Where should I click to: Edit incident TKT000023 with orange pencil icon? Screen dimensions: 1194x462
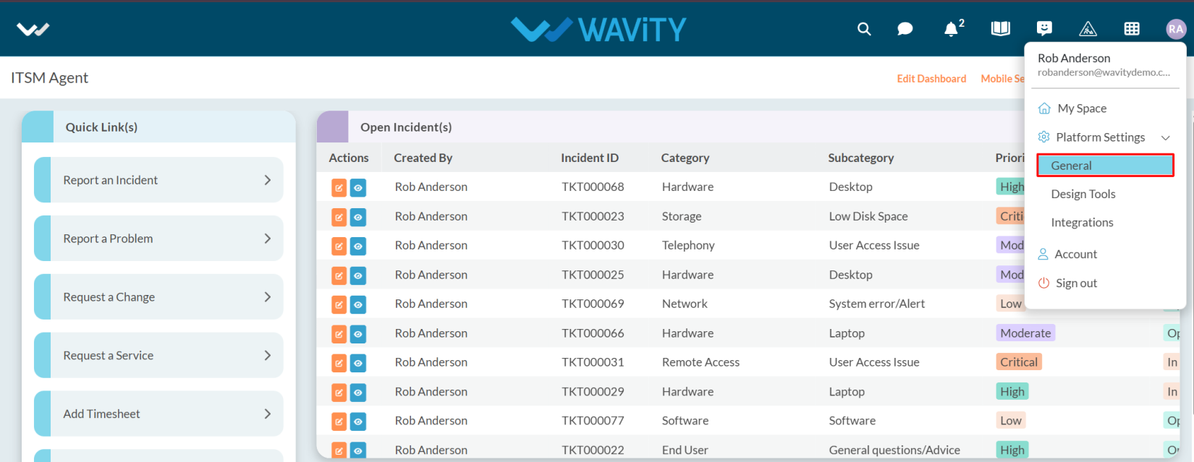pyautogui.click(x=339, y=217)
